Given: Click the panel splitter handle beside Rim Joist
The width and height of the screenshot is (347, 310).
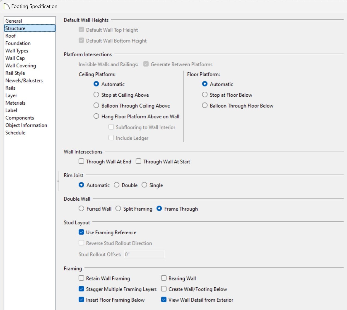Looking at the screenshot, I should tap(58, 181).
